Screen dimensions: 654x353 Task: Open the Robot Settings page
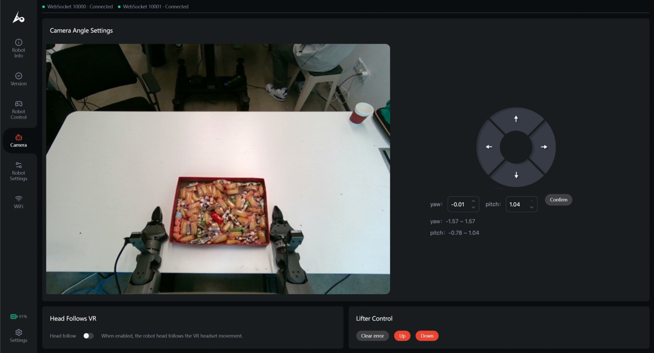point(18,171)
